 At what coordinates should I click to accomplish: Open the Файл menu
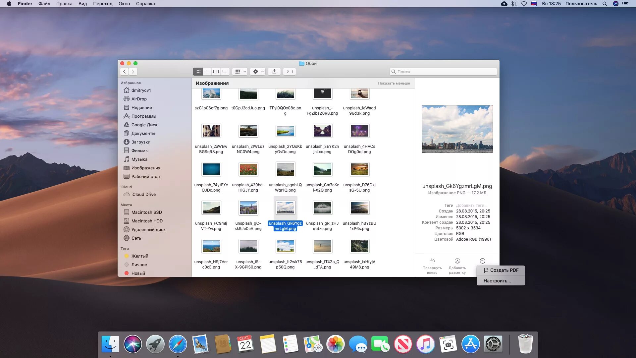(44, 4)
